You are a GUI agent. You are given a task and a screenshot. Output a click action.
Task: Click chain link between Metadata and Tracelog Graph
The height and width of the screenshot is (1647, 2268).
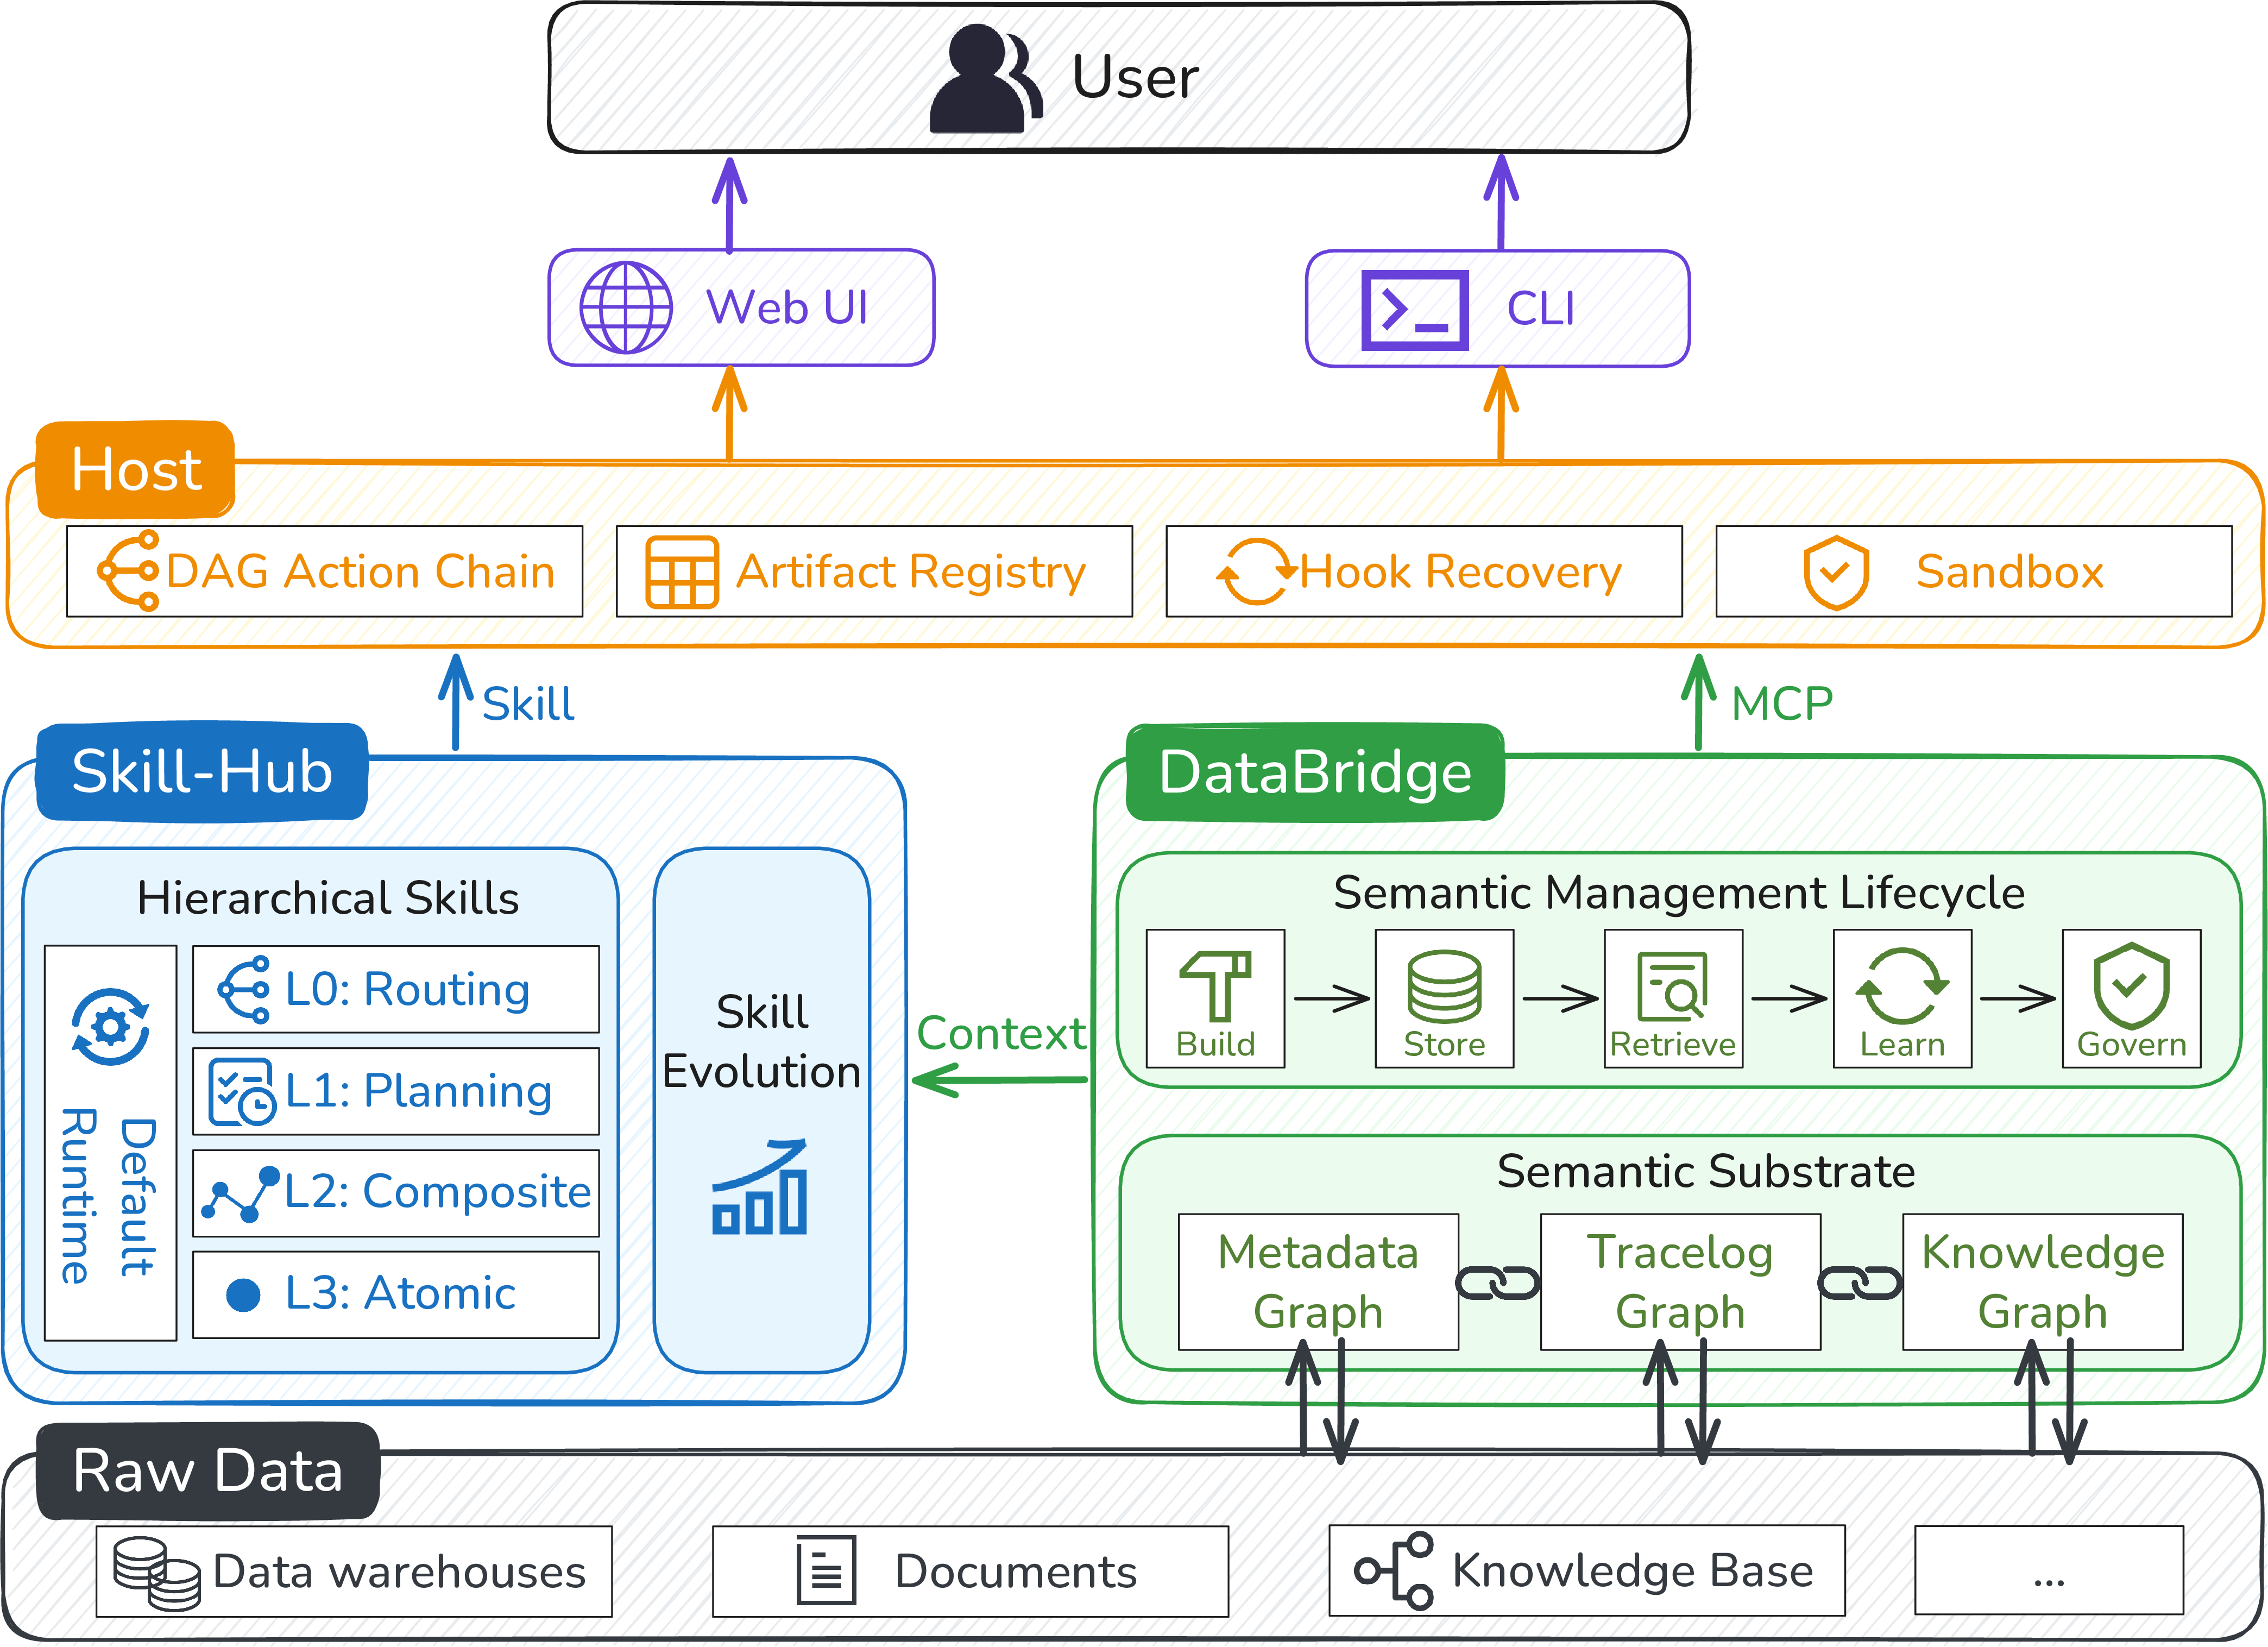[x=1498, y=1283]
